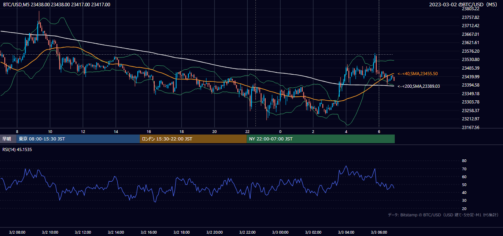Screen dimensions: 503x236
Task: Click hour tick 12 under the price chart
Action: click(83, 131)
